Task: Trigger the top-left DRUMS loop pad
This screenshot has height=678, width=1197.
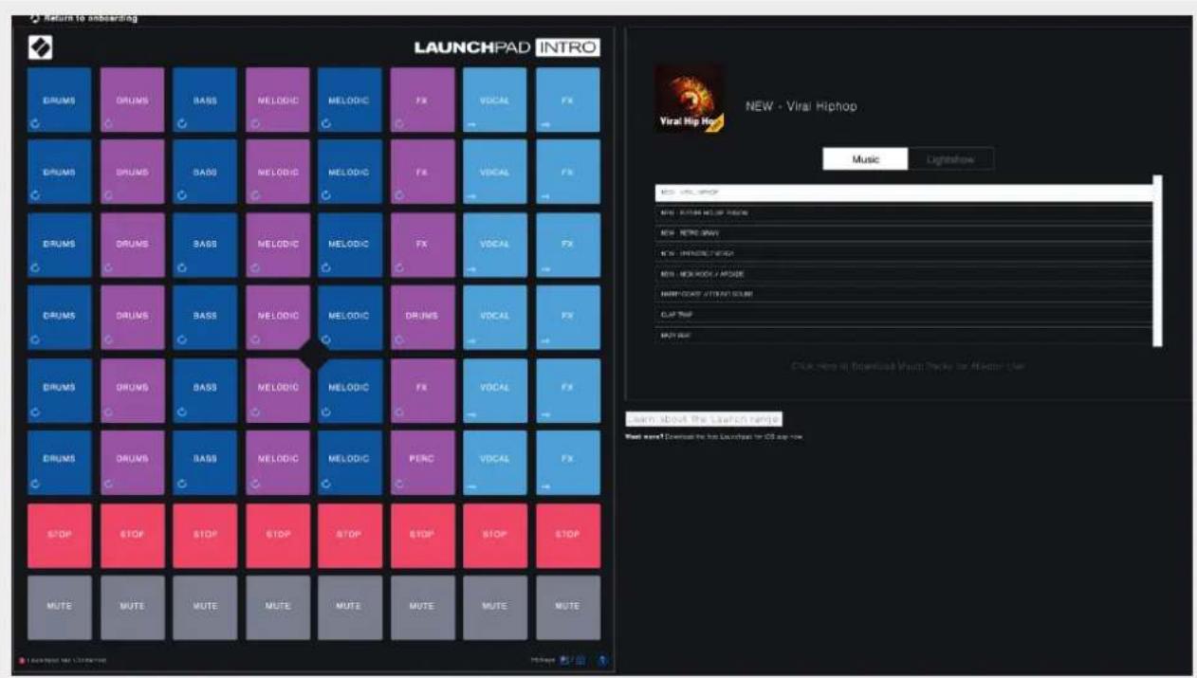Action: [59, 99]
